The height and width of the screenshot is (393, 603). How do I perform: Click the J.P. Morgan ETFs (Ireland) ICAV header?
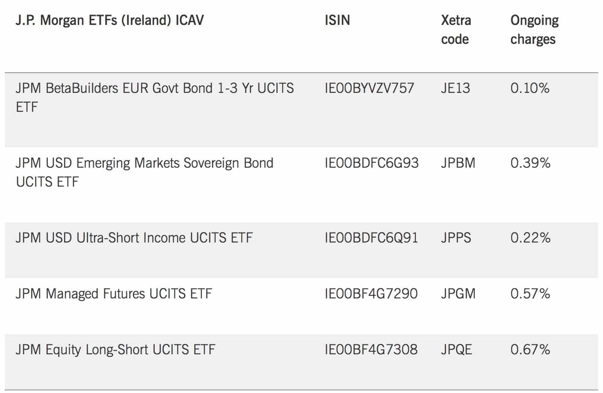click(110, 20)
